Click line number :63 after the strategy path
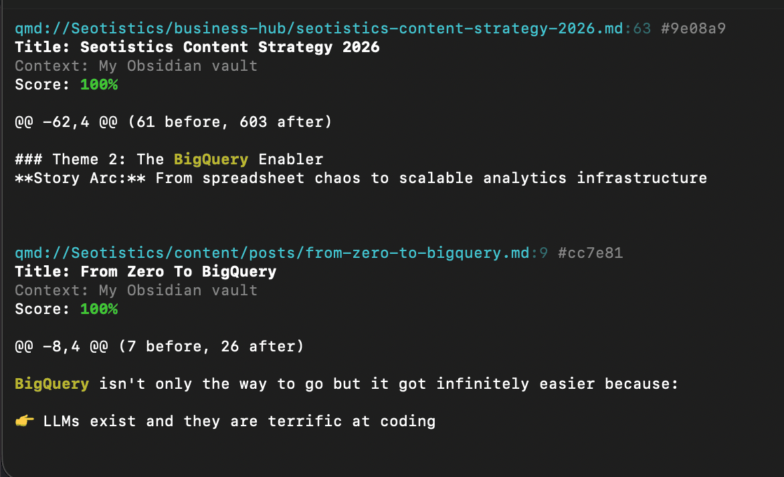The width and height of the screenshot is (784, 477). [x=637, y=29]
